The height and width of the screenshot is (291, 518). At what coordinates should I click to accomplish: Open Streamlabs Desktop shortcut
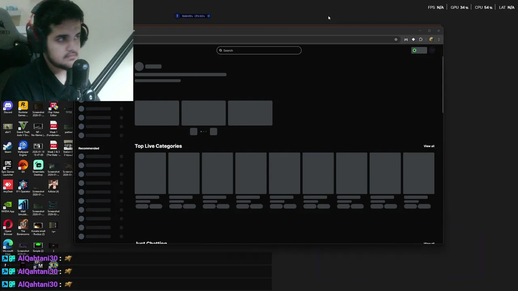(38, 168)
